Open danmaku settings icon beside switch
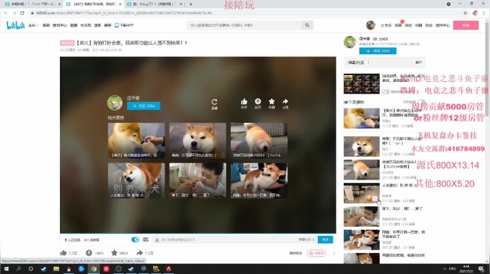This screenshot has width=490, height=274. pyautogui.click(x=146, y=239)
